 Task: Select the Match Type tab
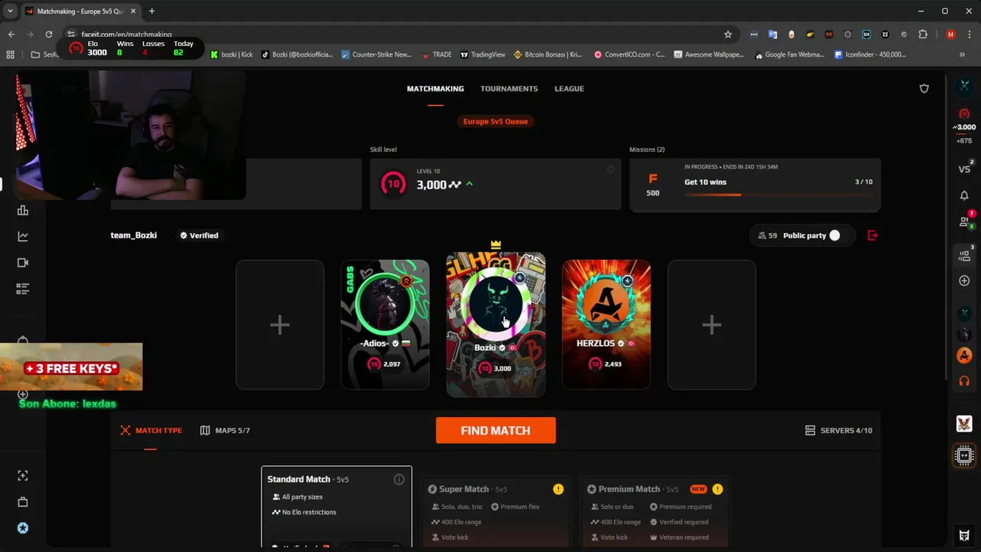point(151,431)
